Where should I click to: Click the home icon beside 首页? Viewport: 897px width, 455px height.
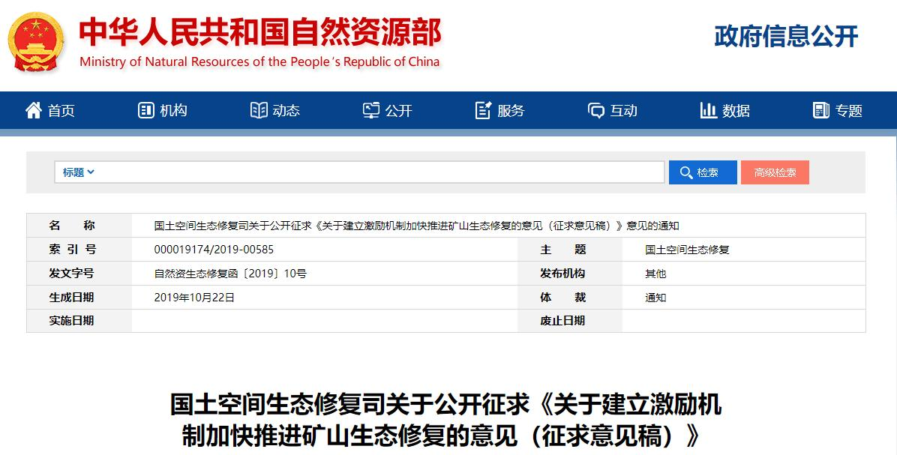click(34, 110)
